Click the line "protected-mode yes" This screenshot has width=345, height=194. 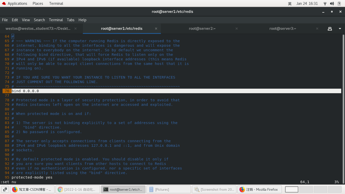pos(32,177)
